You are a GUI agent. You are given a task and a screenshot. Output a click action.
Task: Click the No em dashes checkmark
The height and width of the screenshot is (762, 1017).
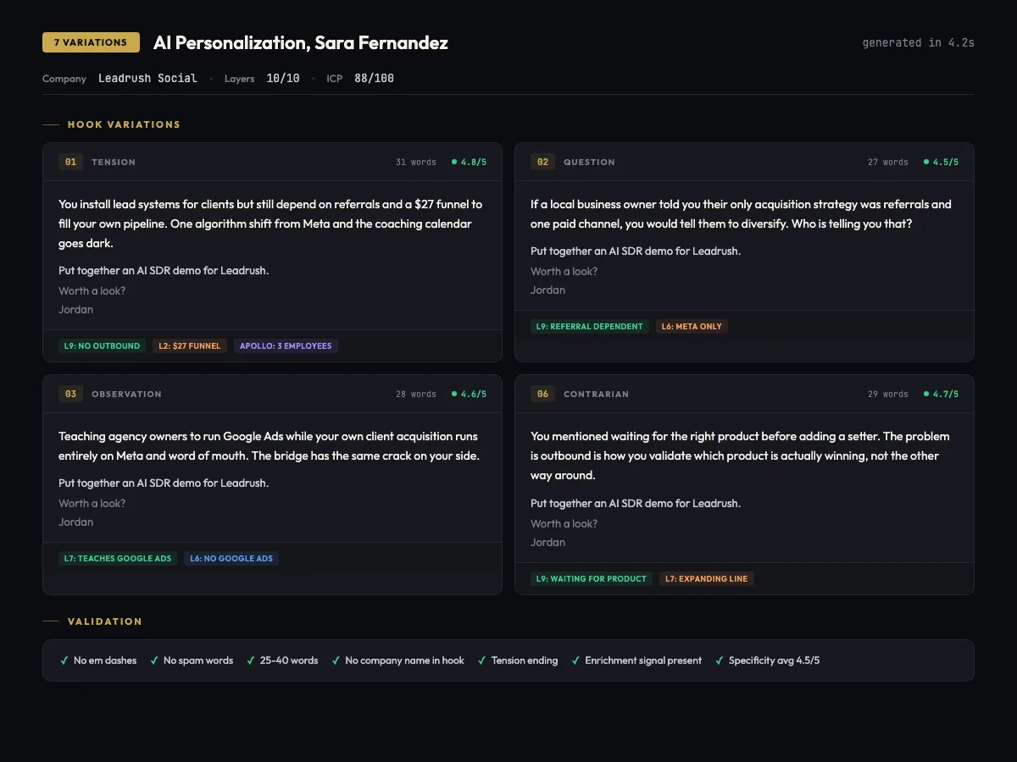coord(64,660)
